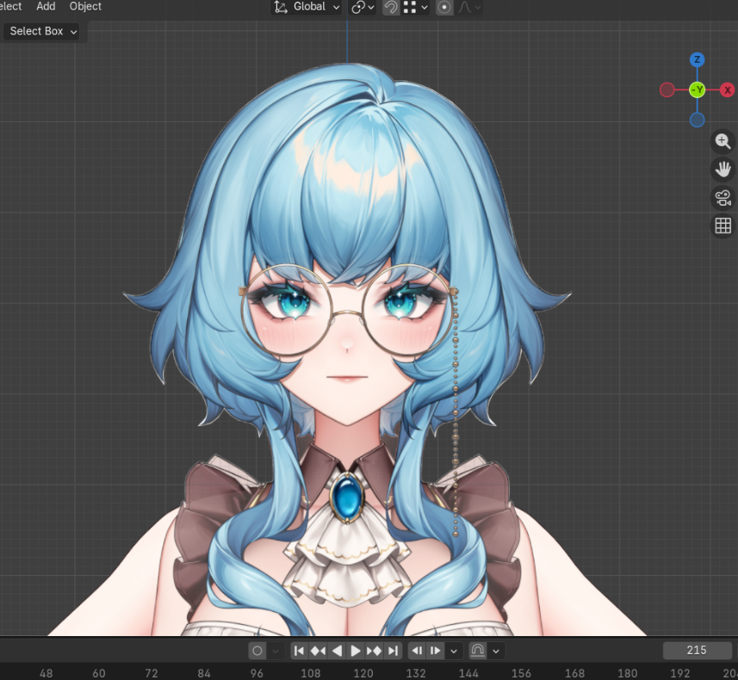Click frame 168 on the timeline ruler
This screenshot has width=738, height=680.
[574, 673]
